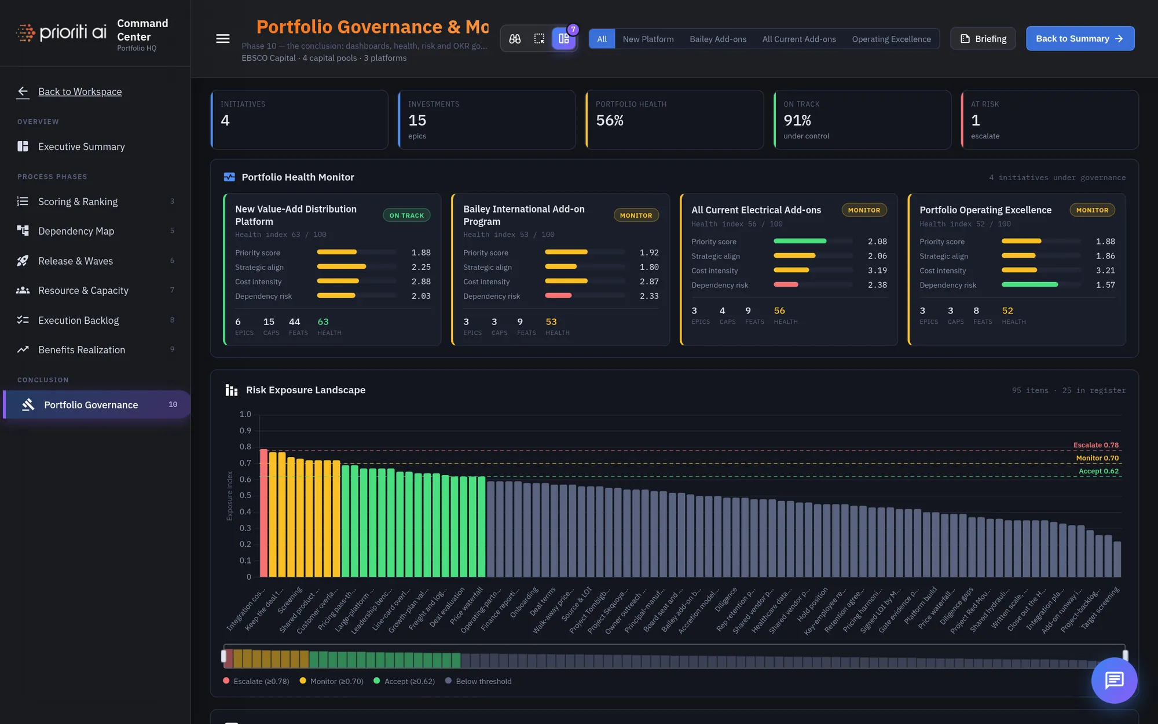This screenshot has height=724, width=1158.
Task: Toggle Escalate (≥0.78) legend item
Action: pyautogui.click(x=256, y=681)
